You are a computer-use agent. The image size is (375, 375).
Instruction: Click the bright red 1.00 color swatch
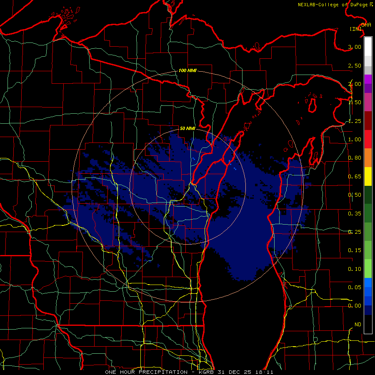pos(368,139)
